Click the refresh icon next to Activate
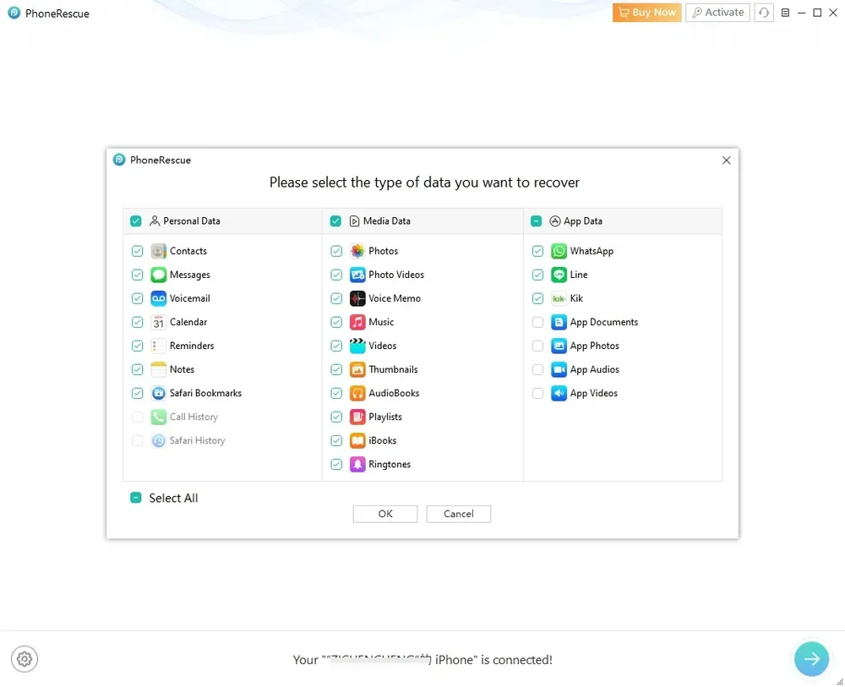 point(764,13)
